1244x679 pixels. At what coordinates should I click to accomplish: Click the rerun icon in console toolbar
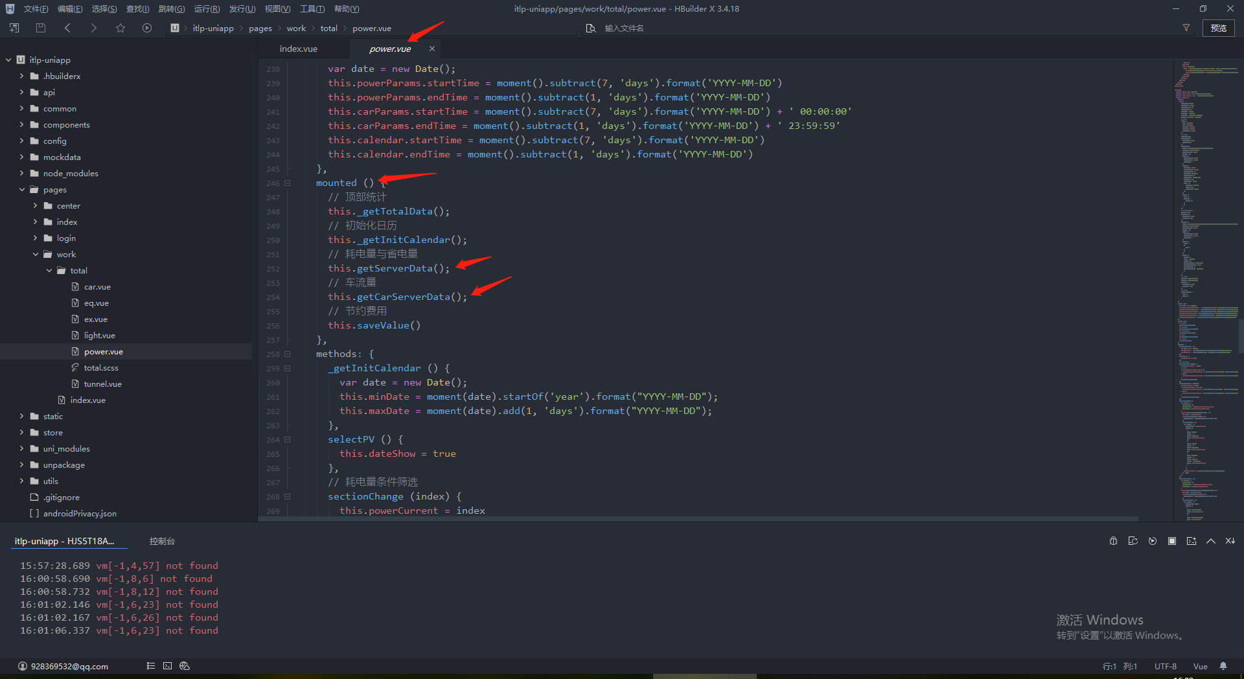tap(1153, 541)
